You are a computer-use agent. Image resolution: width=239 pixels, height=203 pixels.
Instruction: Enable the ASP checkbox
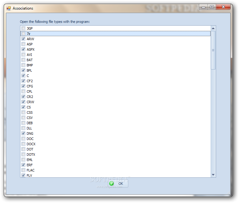point(23,44)
